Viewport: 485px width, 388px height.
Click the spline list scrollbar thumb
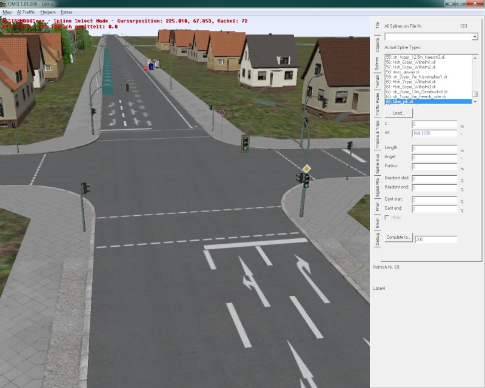(x=475, y=94)
